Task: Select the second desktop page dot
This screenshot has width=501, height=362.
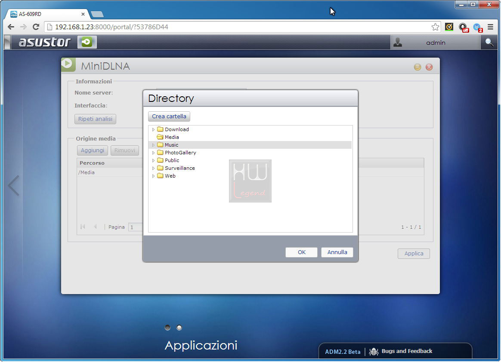Action: click(179, 328)
